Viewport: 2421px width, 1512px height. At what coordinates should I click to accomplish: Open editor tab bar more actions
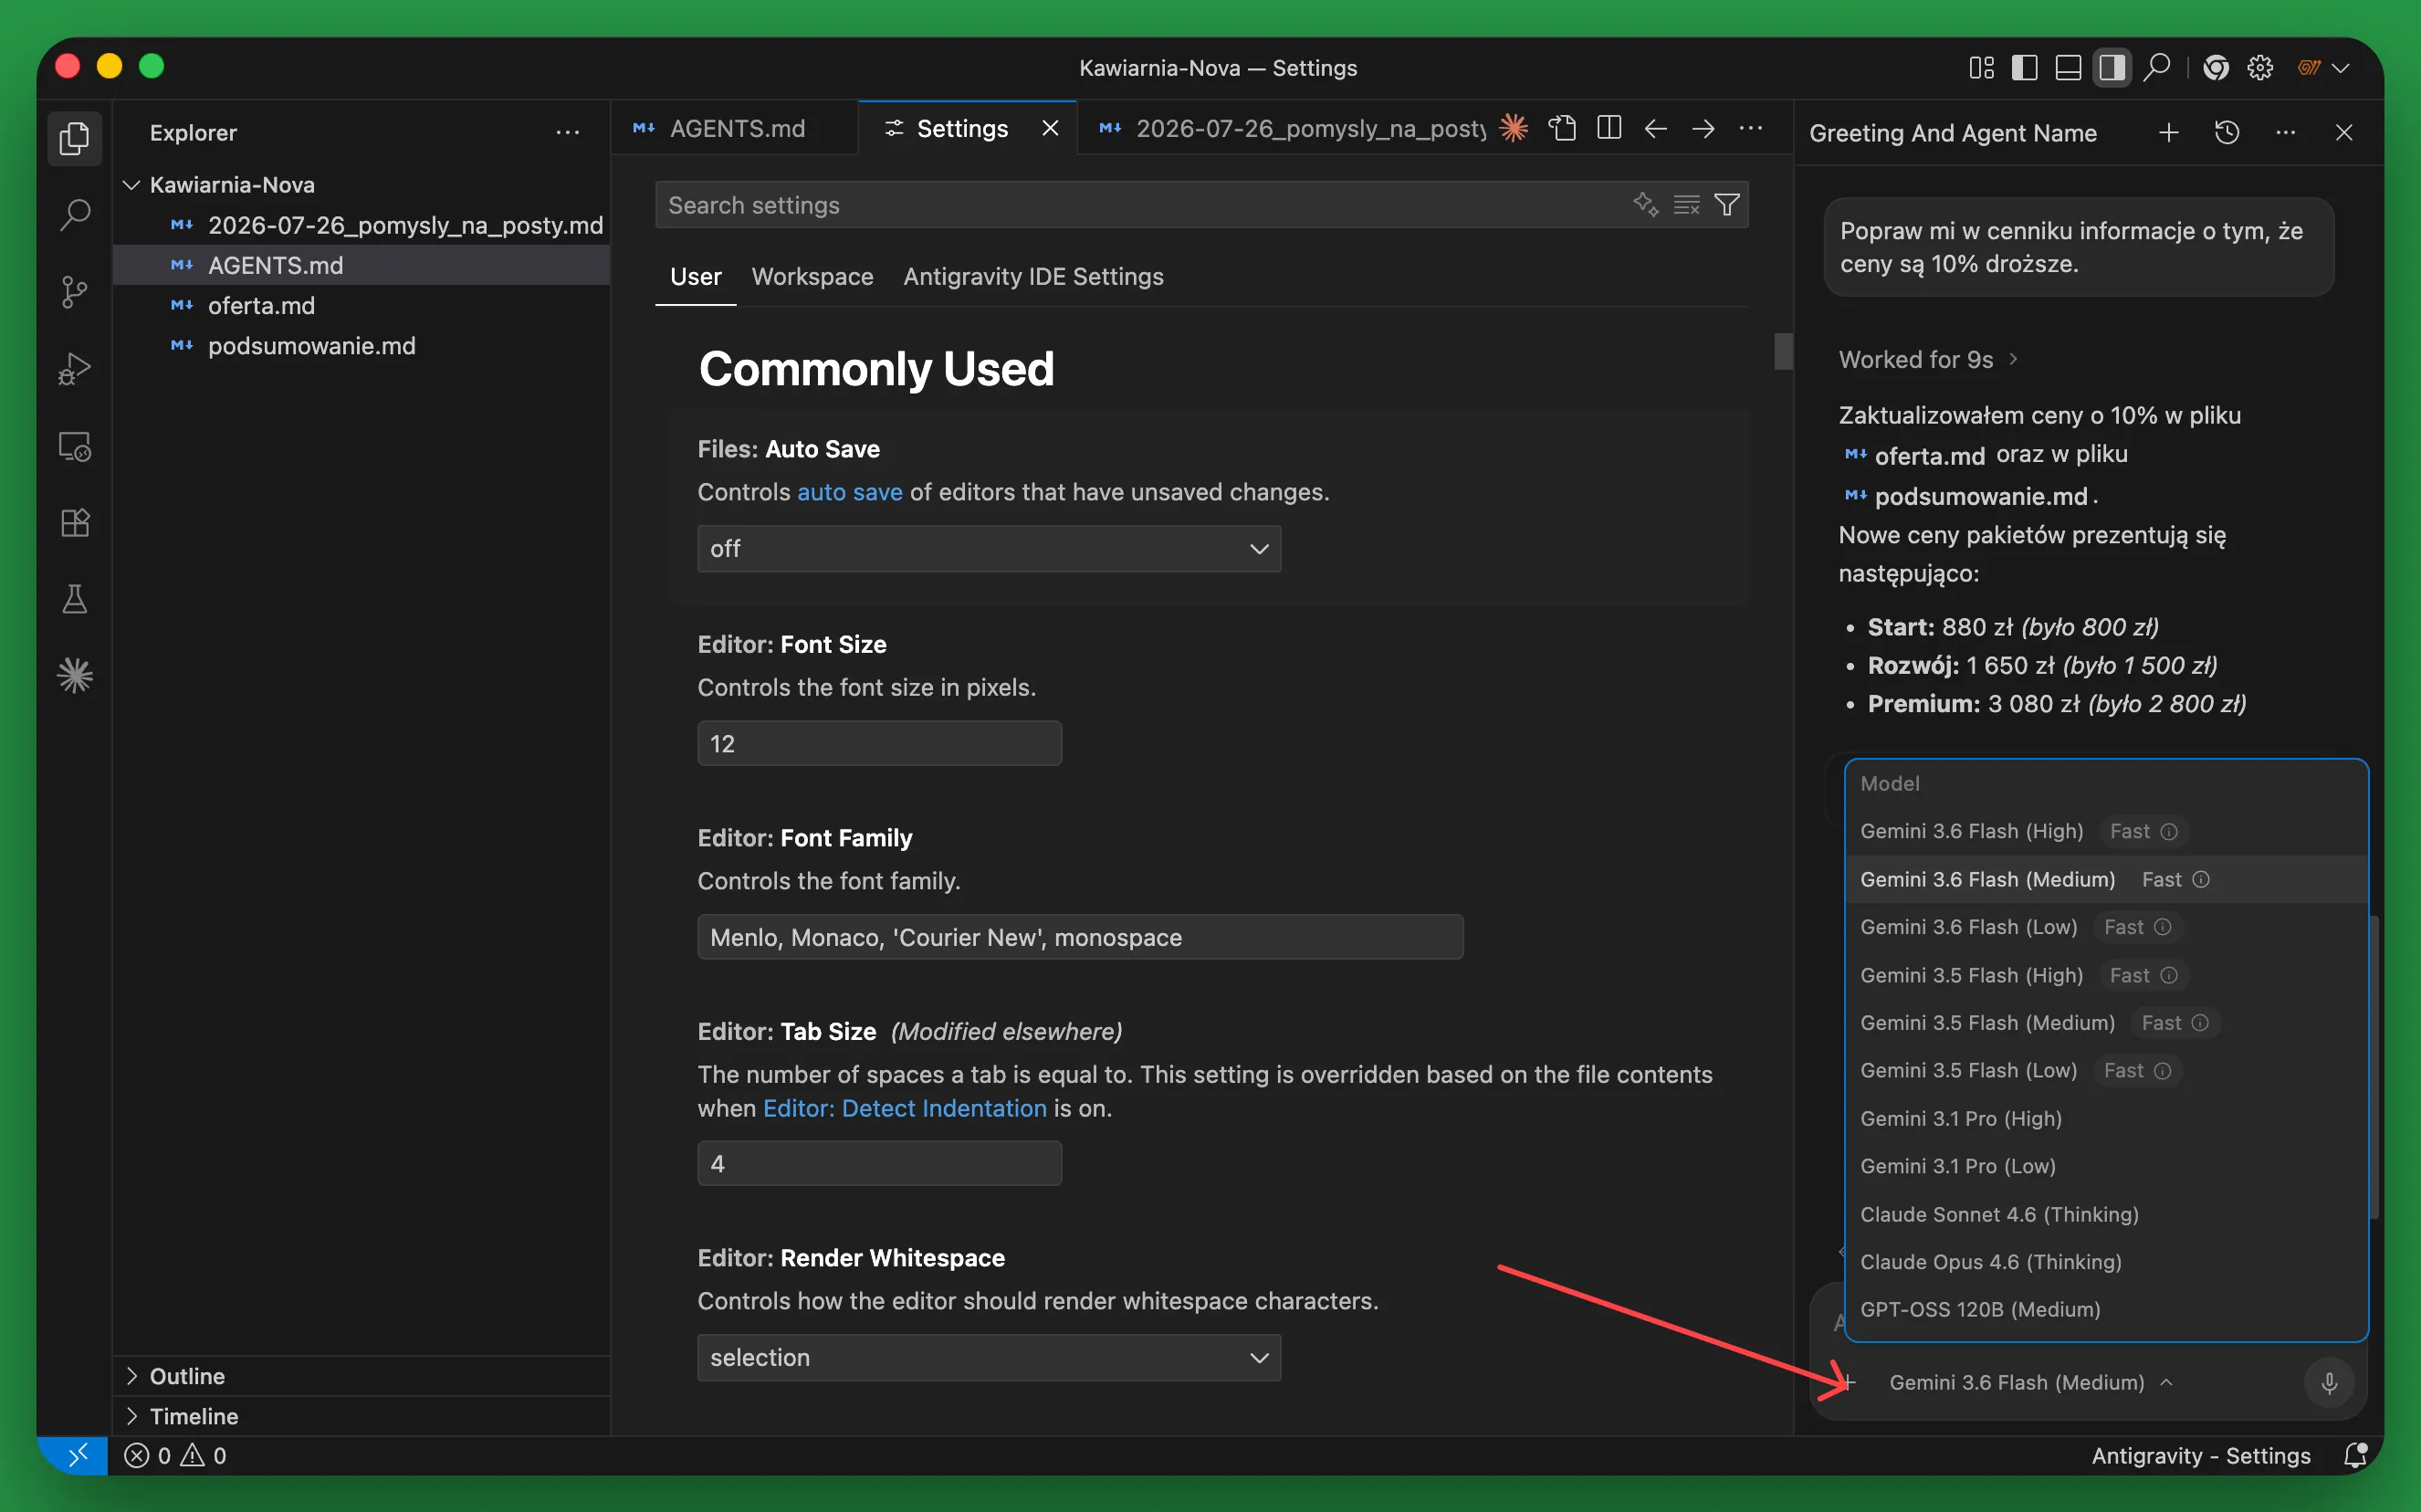pyautogui.click(x=1750, y=128)
